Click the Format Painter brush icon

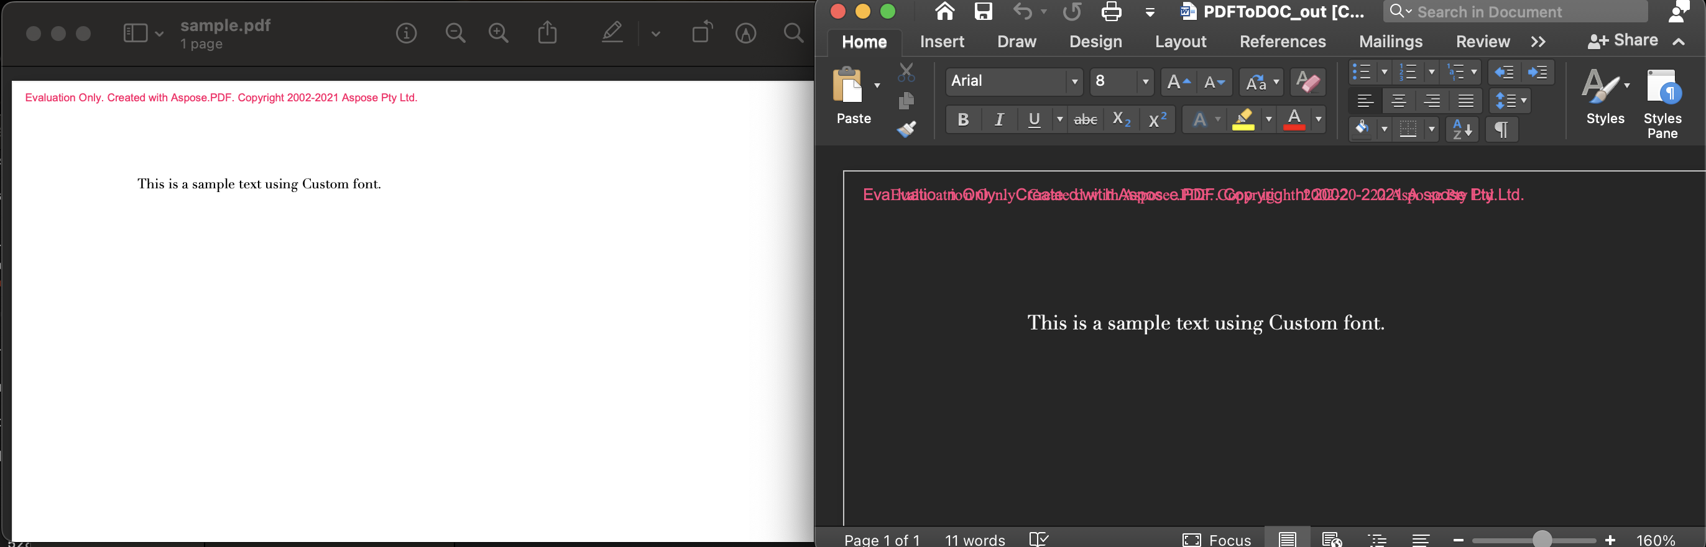[906, 129]
